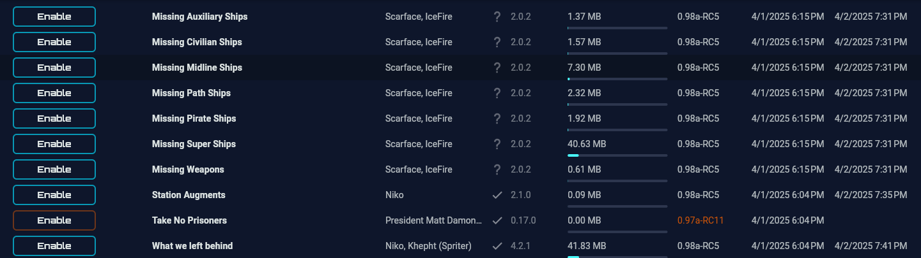The width and height of the screenshot is (921, 258).
Task: Click author President Matt Damon entry
Action: pos(434,220)
